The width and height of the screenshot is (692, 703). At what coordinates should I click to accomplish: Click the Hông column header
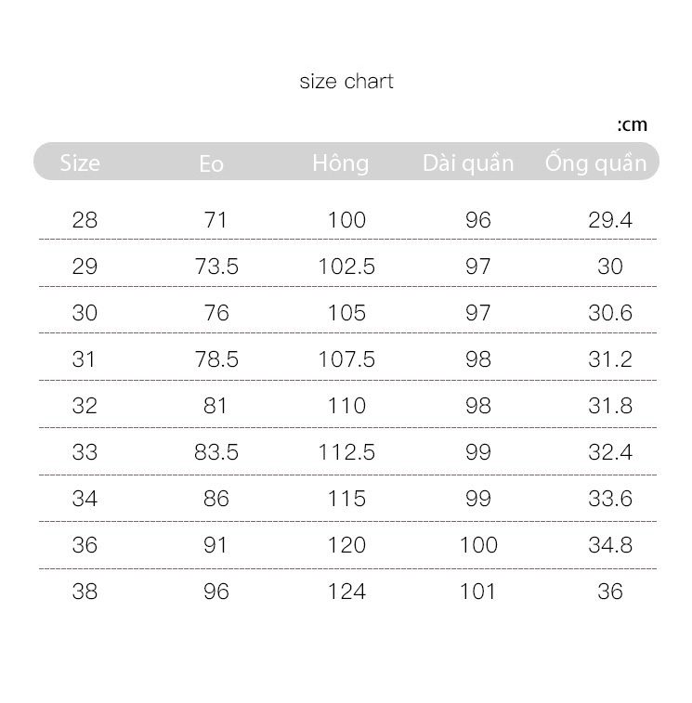tap(340, 163)
